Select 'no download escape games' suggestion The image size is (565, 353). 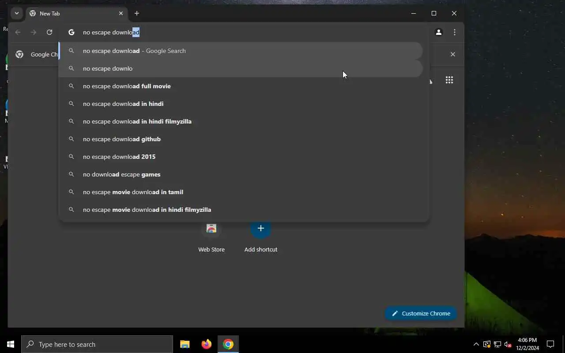241,174
